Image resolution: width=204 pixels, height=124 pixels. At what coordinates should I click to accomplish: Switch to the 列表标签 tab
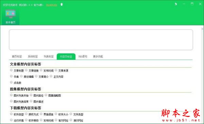pyautogui.click(x=49, y=56)
